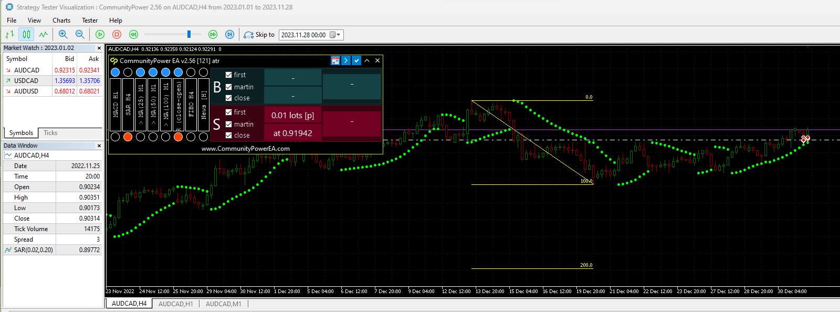Toggle Sell 'martin' checkbox

pyautogui.click(x=228, y=124)
